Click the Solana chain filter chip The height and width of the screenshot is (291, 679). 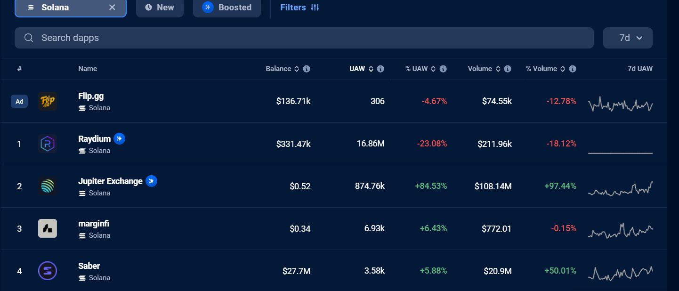click(71, 7)
